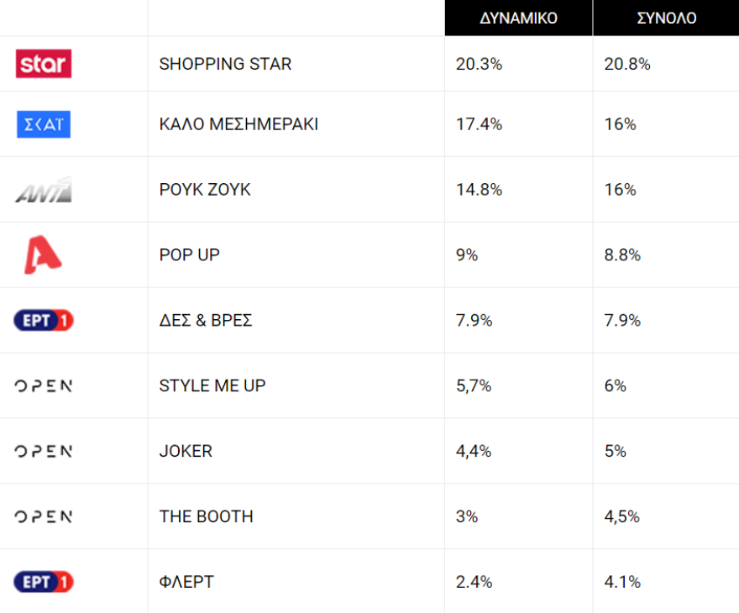Click the ΔΥΝΑΜΙΚΟ column header

tap(518, 18)
